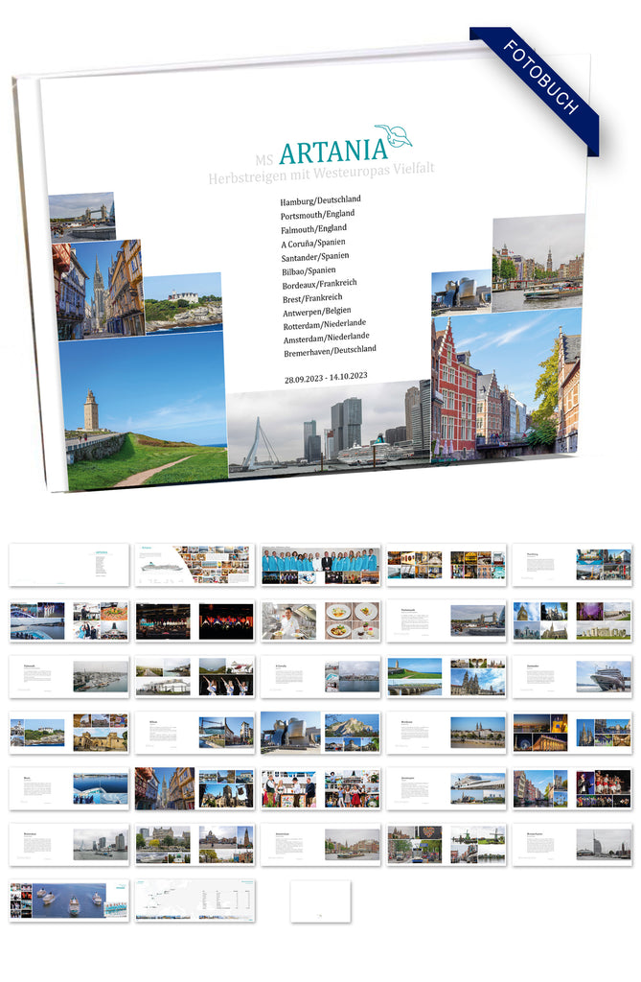Image resolution: width=641 pixels, height=982 pixels.
Task: Open the route map spread thumbnail
Action: pyautogui.click(x=195, y=900)
